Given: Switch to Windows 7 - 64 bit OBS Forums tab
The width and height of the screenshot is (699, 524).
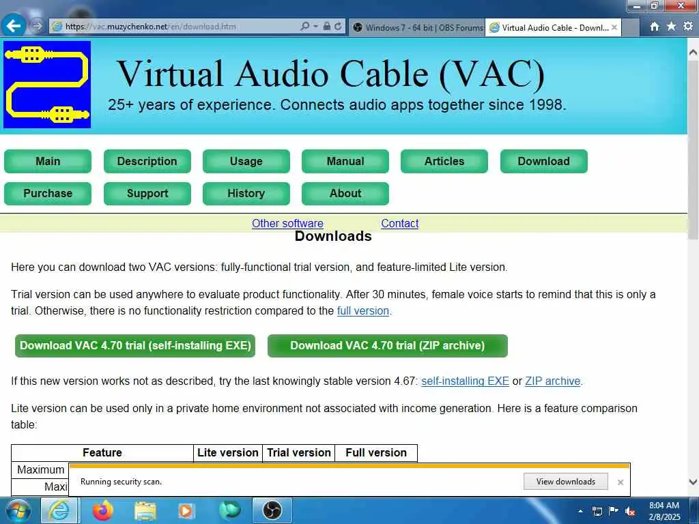Looking at the screenshot, I should click(x=417, y=27).
